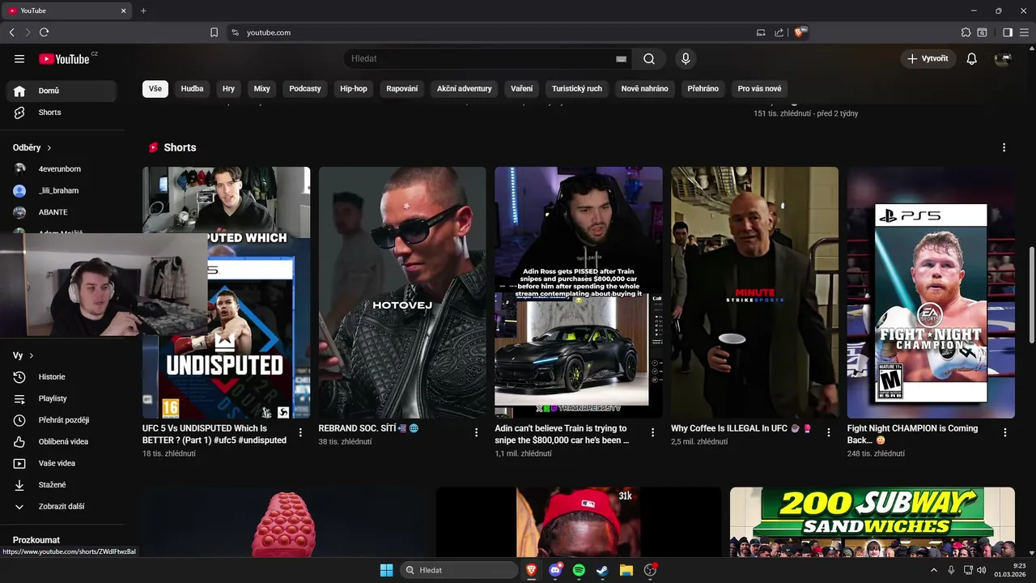This screenshot has height=583, width=1036.
Task: Open Historie in the sidebar
Action: coord(62,377)
